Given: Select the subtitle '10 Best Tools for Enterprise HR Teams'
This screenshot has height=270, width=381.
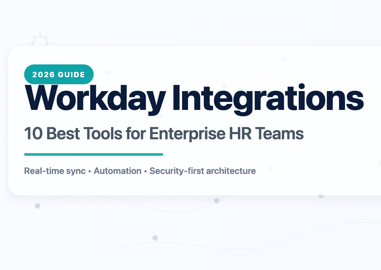Looking at the screenshot, I should point(164,134).
